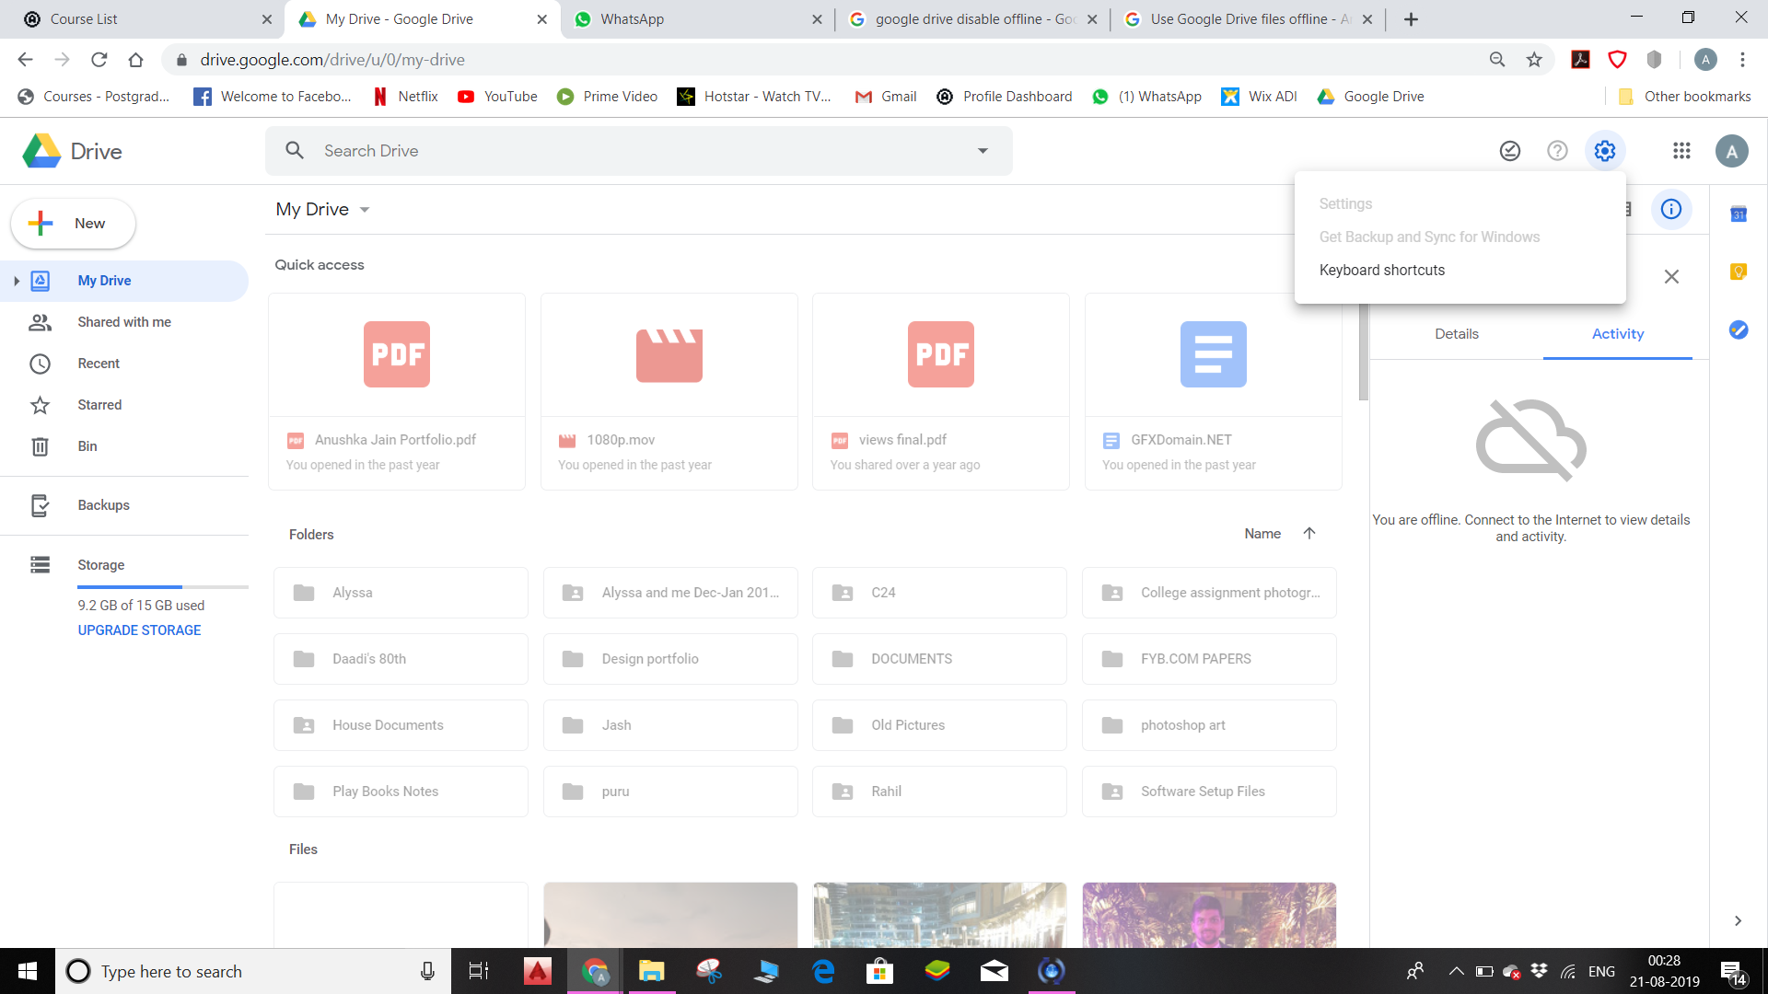Open Settings from the gear menu
The width and height of the screenshot is (1768, 994).
click(1345, 202)
